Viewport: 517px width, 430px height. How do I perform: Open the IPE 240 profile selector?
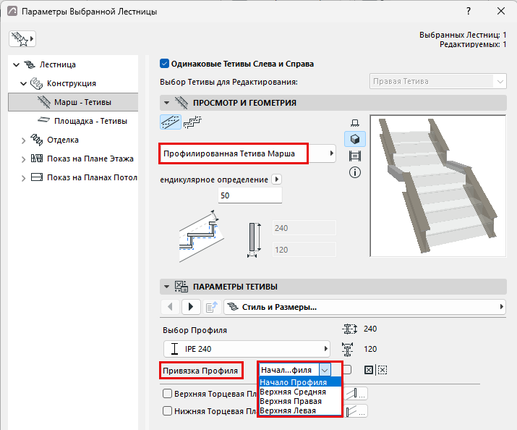coord(247,349)
